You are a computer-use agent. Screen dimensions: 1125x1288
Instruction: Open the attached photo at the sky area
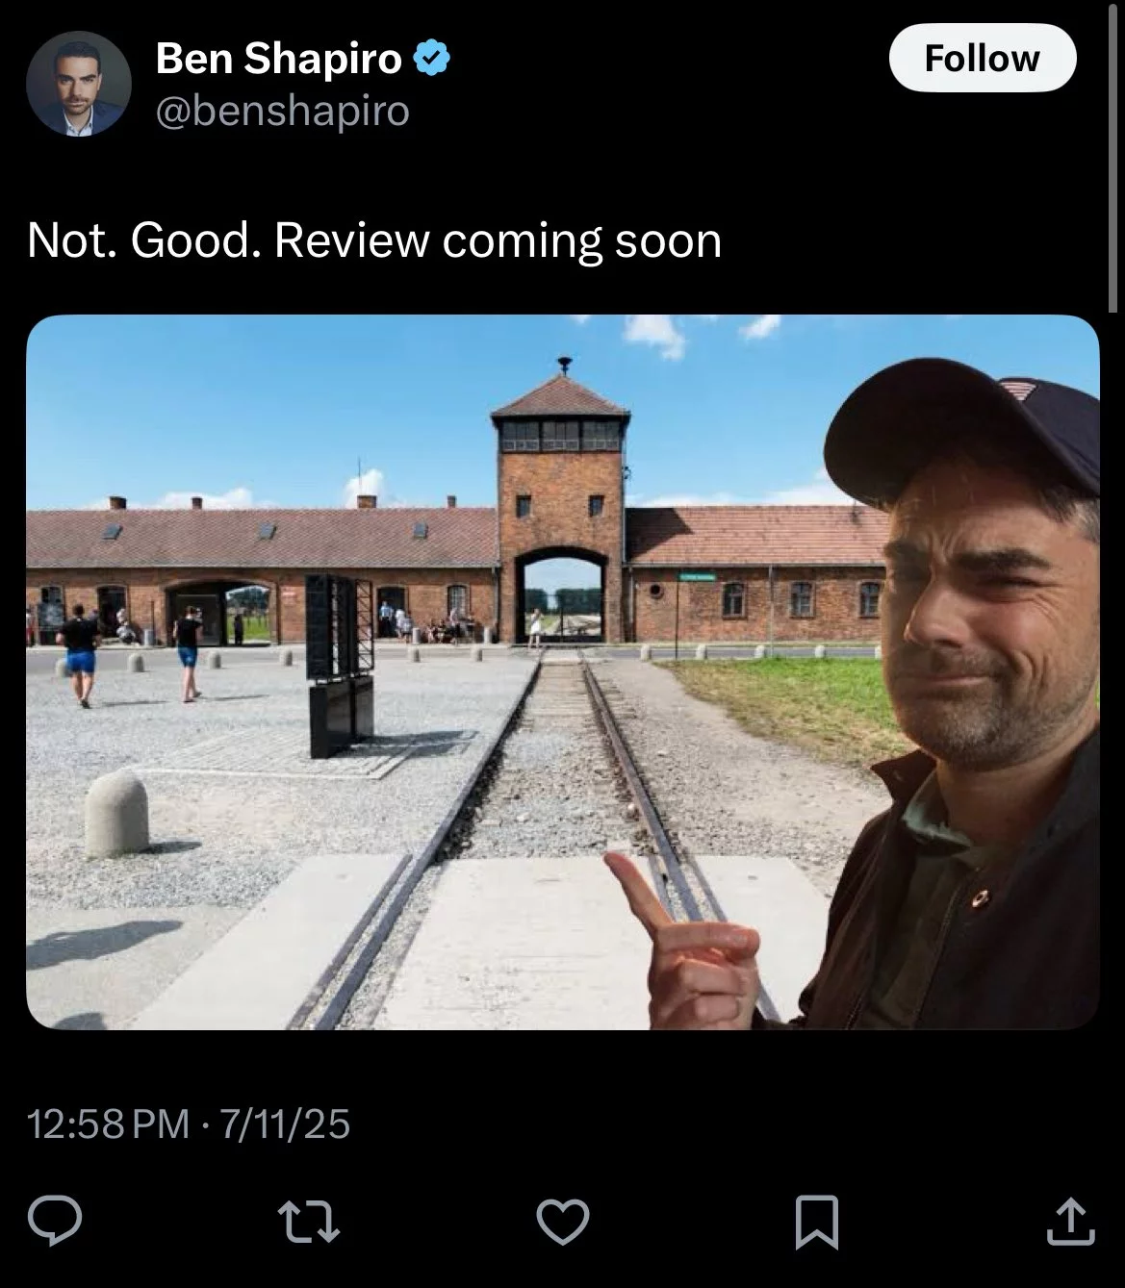coord(289,404)
